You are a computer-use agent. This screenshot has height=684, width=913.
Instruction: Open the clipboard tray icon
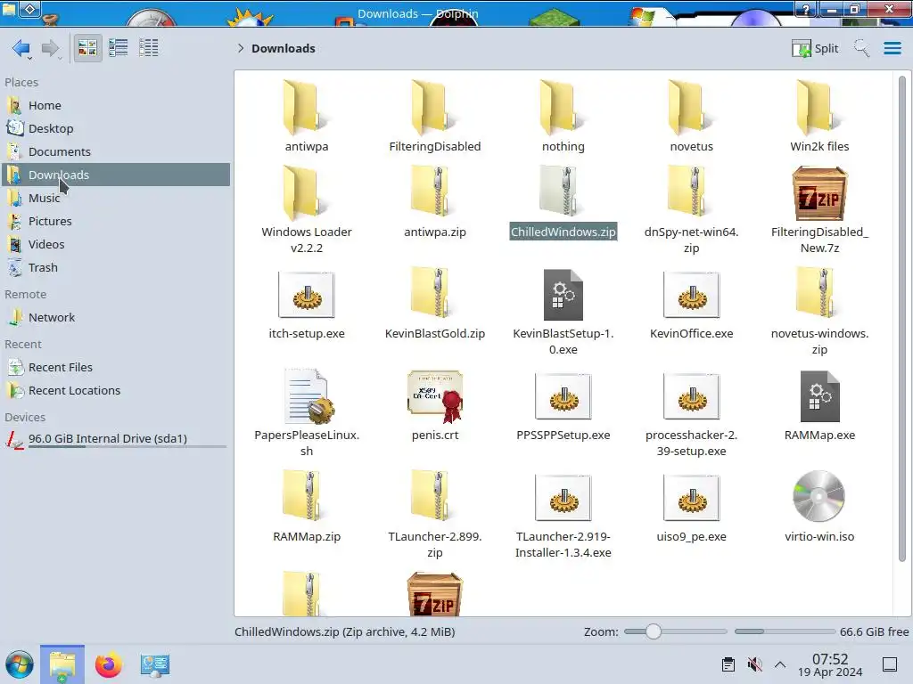728,664
